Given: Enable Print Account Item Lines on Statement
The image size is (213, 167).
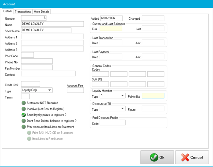Looking at the screenshot, I should pos(24,127).
